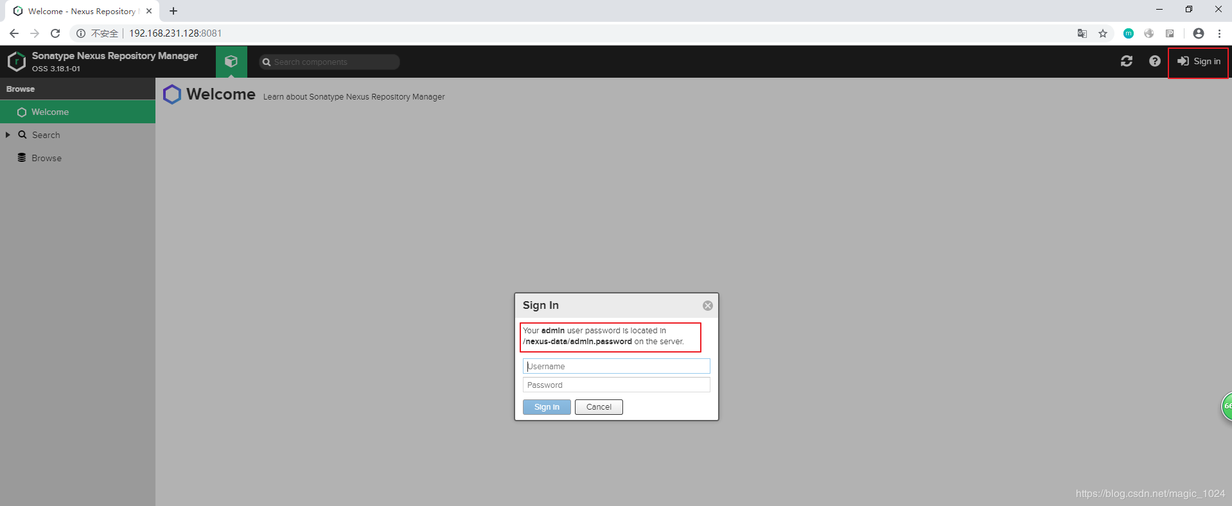Open the translate page icon

(1082, 33)
